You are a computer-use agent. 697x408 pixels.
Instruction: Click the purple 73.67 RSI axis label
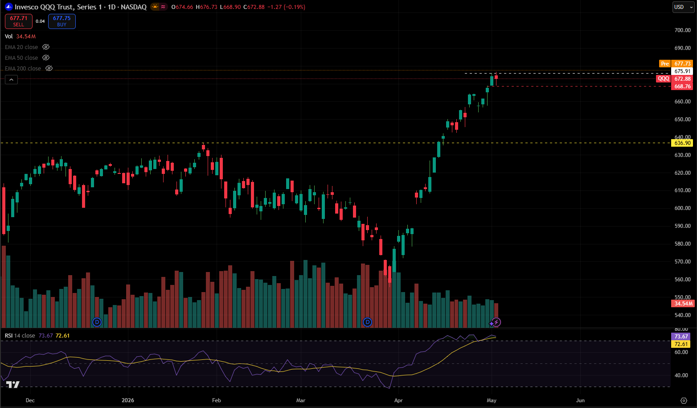tap(681, 337)
